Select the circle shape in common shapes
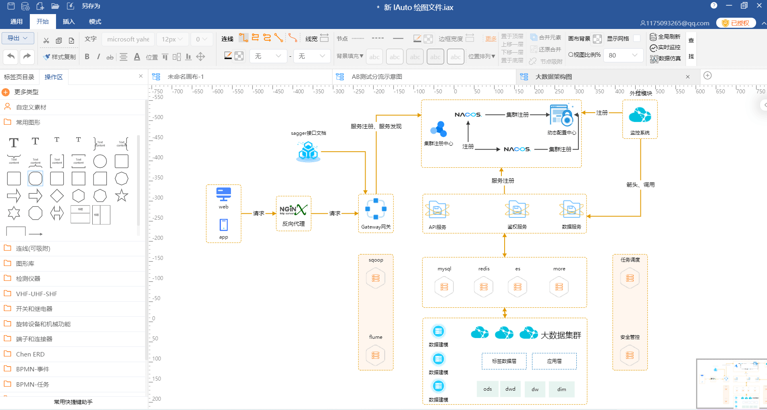The width and height of the screenshot is (767, 410). (100, 161)
